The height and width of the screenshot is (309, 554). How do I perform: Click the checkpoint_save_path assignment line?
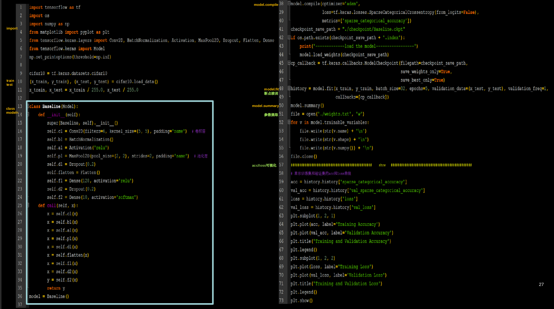348,29
